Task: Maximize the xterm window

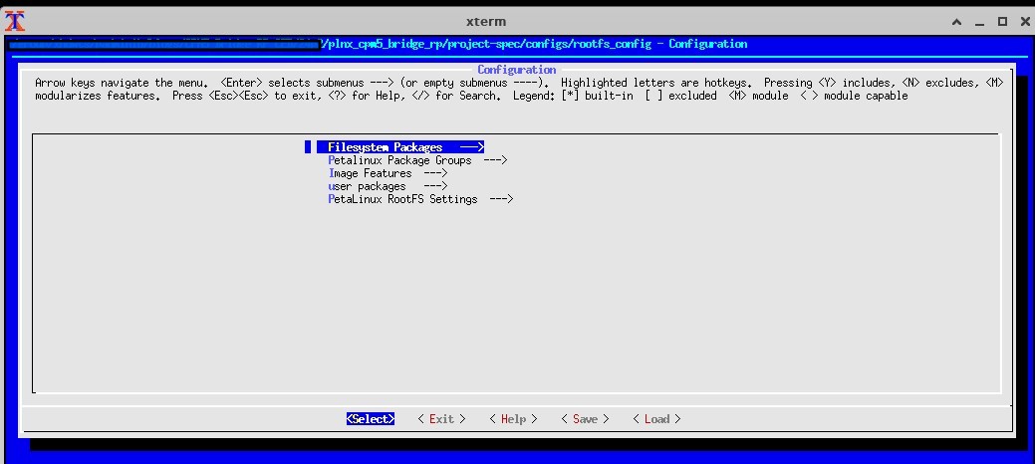Action: click(x=1003, y=22)
